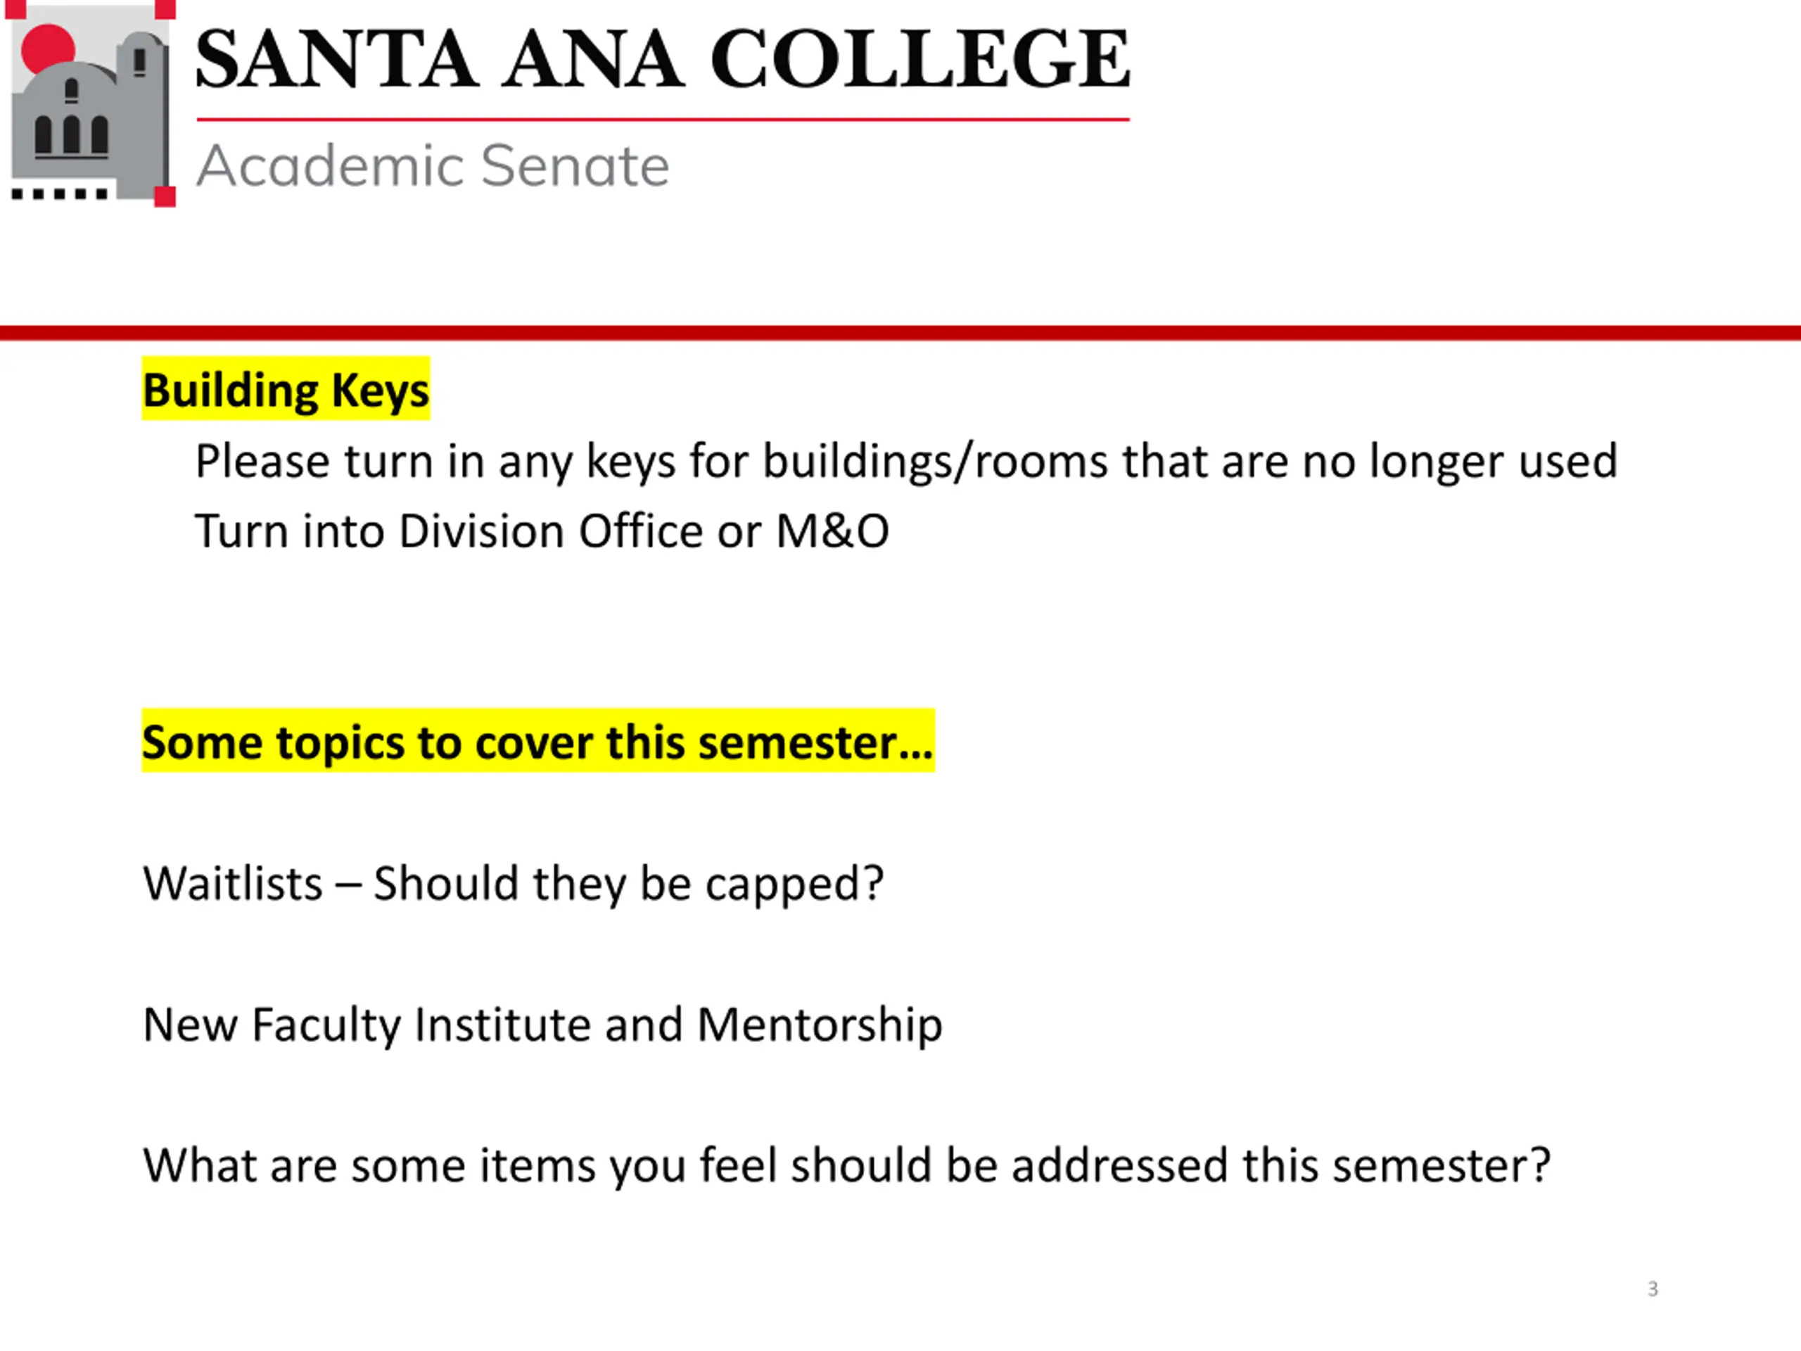Image resolution: width=1801 pixels, height=1351 pixels.
Task: Click the word Mentorship on the slide
Action: tap(820, 1025)
